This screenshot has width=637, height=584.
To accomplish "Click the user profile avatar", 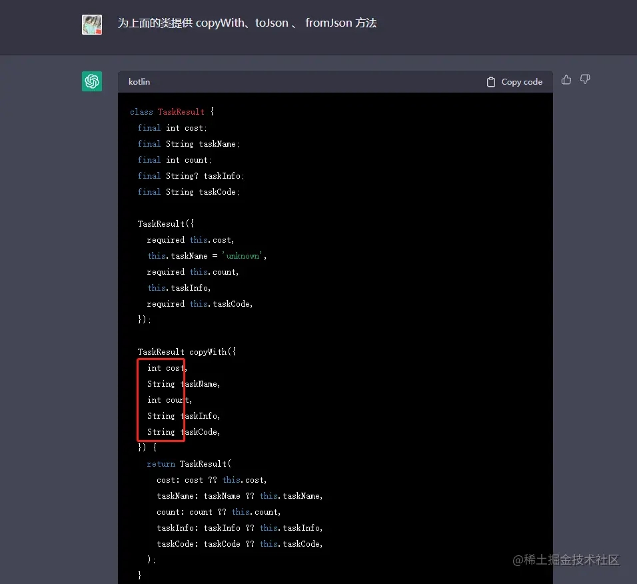I will click(x=92, y=25).
